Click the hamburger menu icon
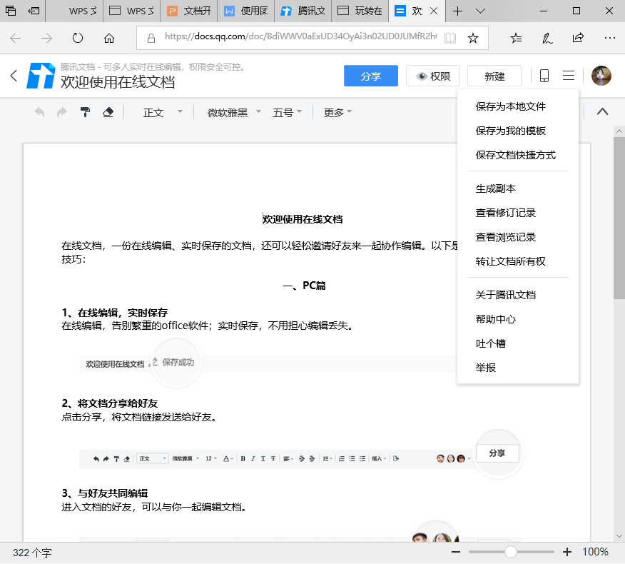 click(x=569, y=76)
